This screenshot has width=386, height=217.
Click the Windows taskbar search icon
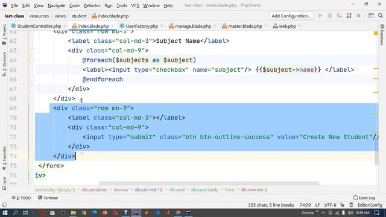coord(15,213)
